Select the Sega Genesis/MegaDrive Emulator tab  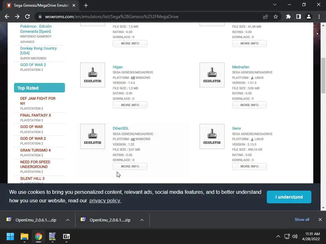pos(41,5)
